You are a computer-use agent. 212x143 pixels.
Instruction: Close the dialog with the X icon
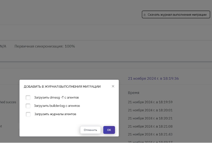click(x=113, y=86)
